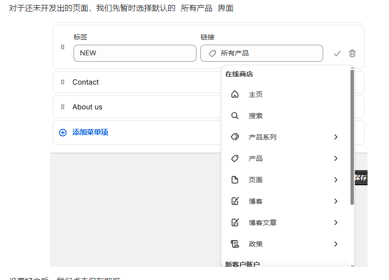Screen dimensions: 389x280
Task: Click the 添加菜单项 link
Action: tap(90, 132)
